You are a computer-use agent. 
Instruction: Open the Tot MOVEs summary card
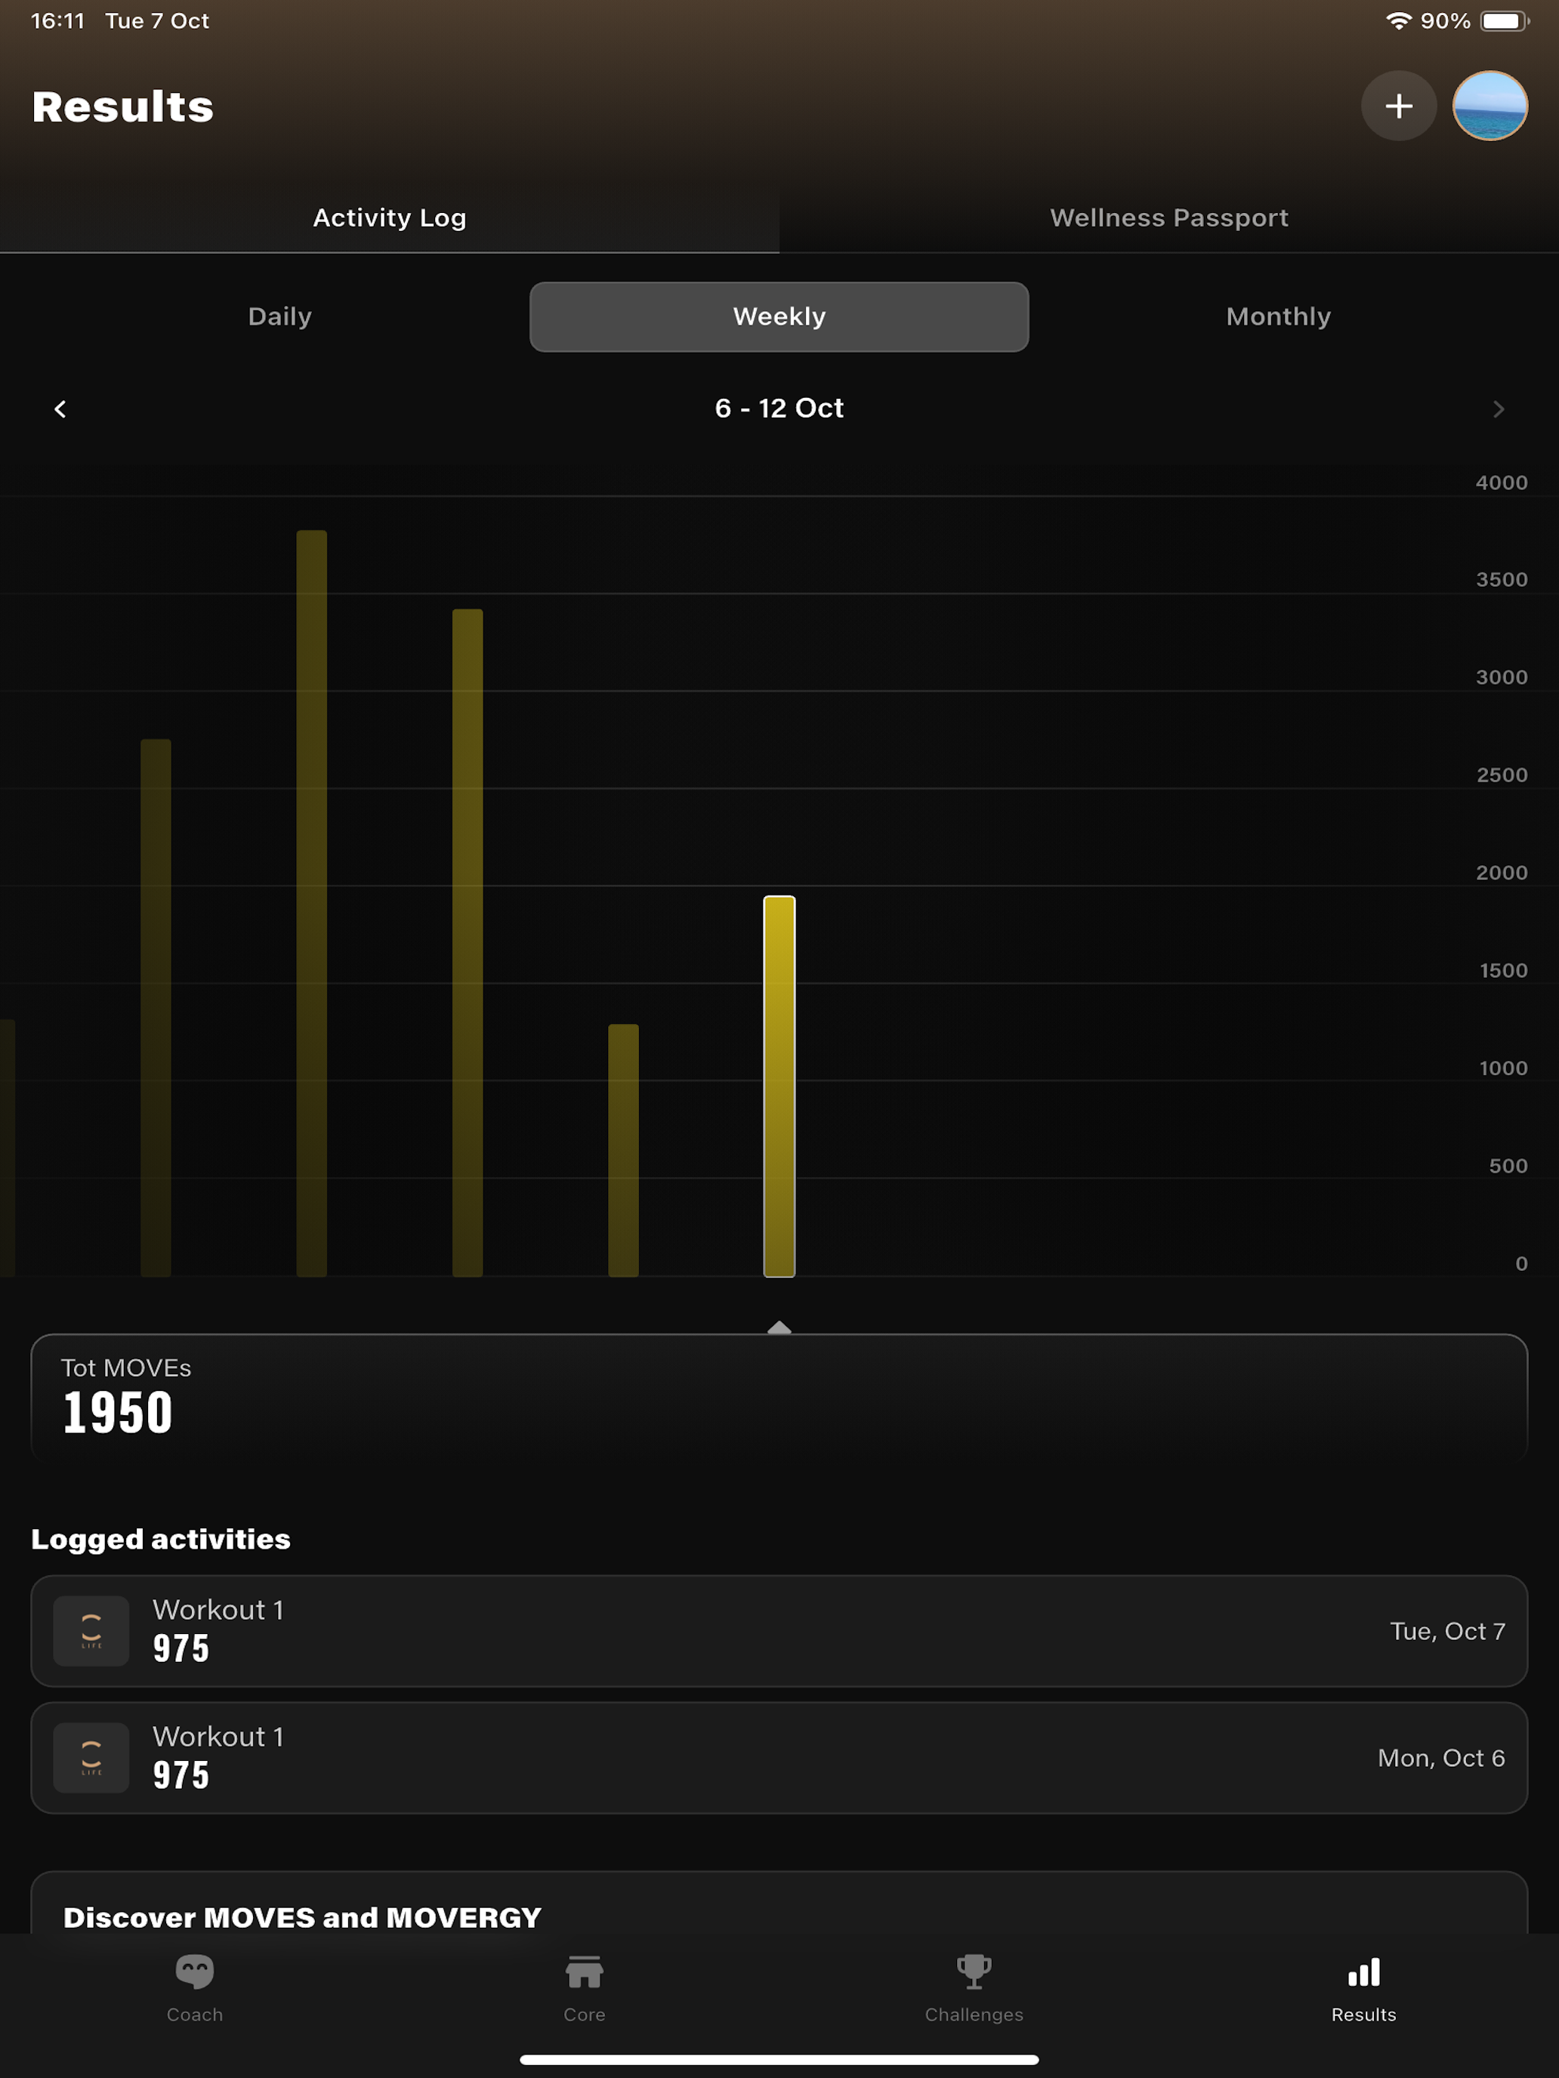click(x=779, y=1397)
